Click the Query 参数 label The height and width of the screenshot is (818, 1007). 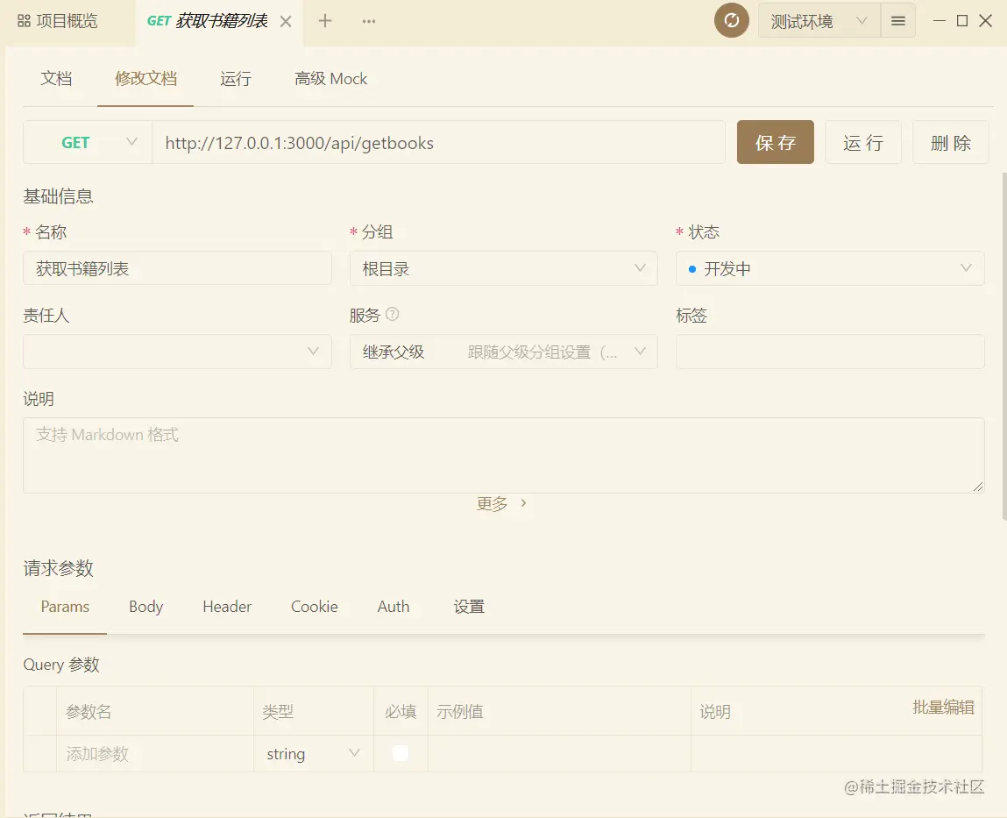61,665
